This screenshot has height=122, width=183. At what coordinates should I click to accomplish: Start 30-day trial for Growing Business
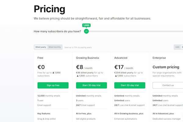(x=91, y=85)
